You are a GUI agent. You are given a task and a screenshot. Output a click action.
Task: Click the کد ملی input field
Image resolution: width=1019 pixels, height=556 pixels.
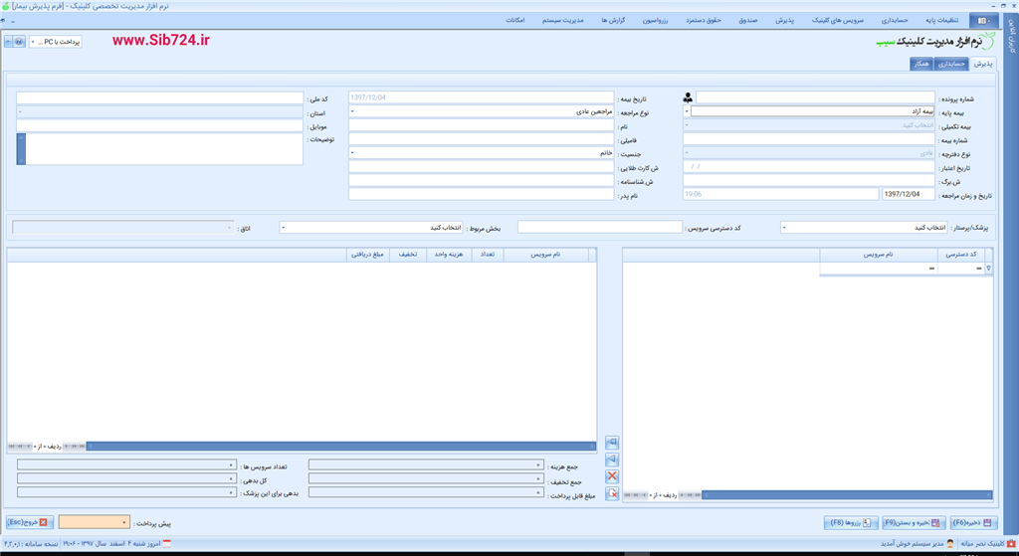click(x=159, y=98)
